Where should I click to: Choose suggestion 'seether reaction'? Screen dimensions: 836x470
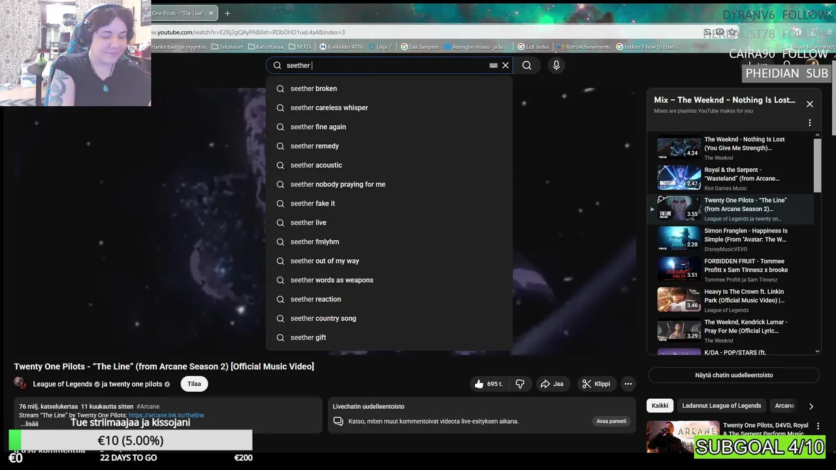pos(389,299)
